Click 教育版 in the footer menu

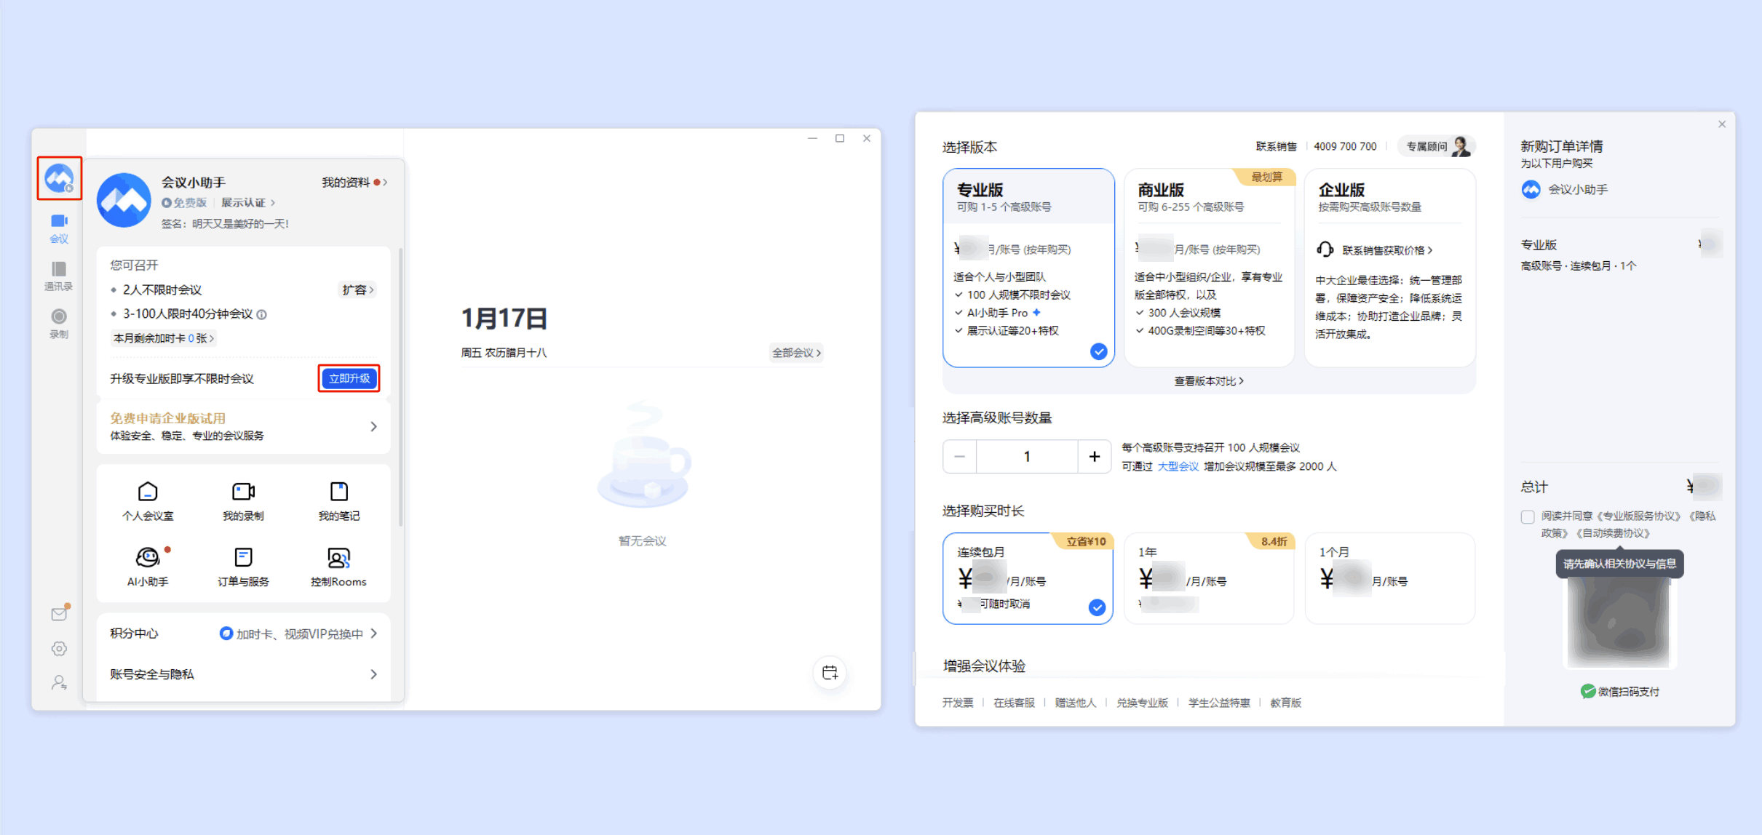pyautogui.click(x=1285, y=703)
